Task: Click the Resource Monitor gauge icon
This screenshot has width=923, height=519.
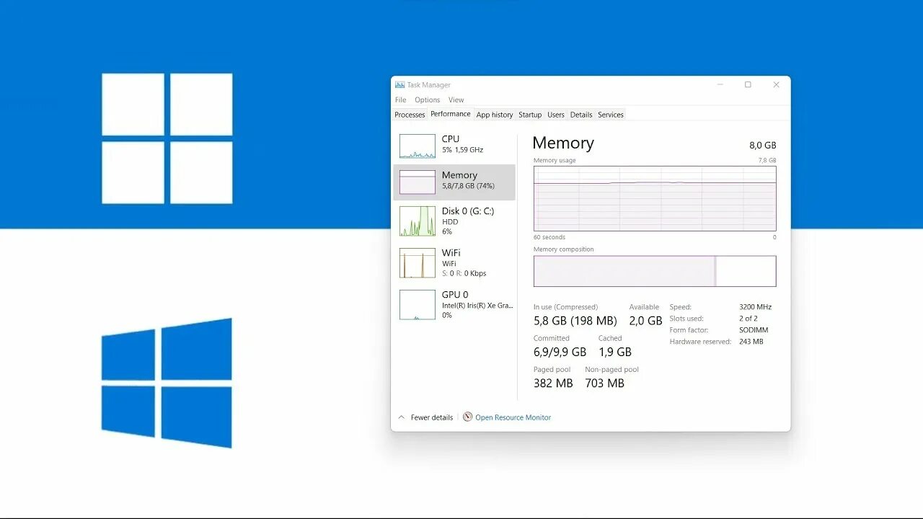Action: pos(467,417)
